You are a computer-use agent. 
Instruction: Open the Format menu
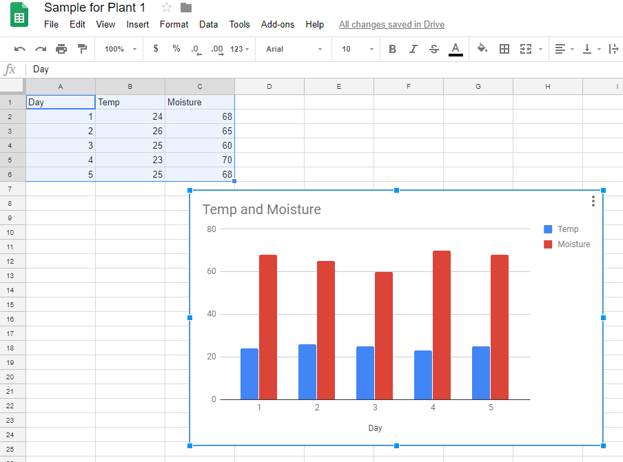174,24
